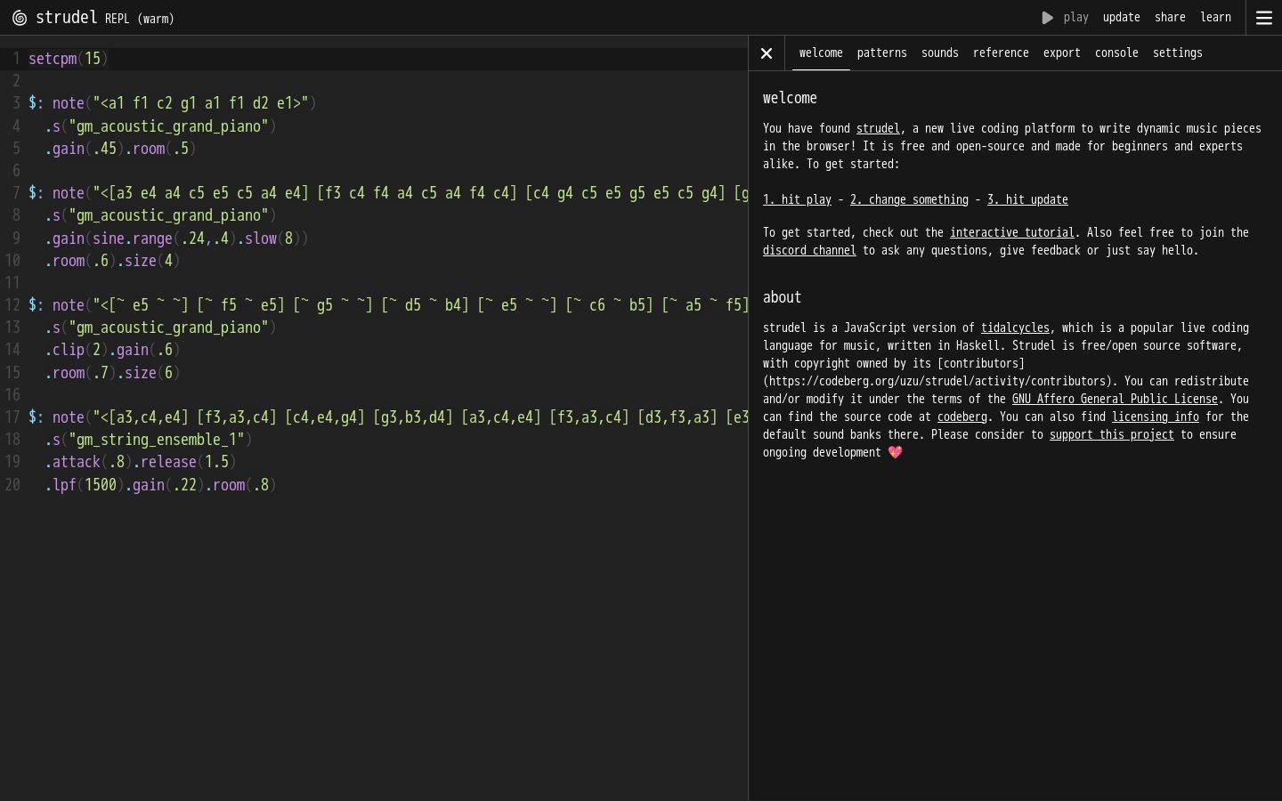Open the licensing info link

point(1155,417)
